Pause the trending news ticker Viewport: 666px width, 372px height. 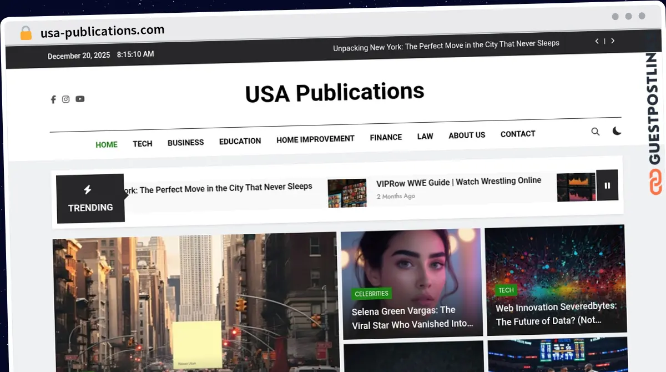point(607,185)
